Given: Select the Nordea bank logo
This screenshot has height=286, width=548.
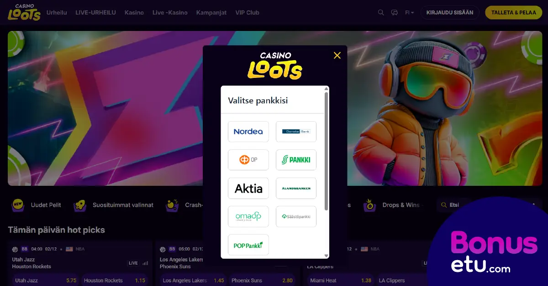Looking at the screenshot, I should 248,132.
